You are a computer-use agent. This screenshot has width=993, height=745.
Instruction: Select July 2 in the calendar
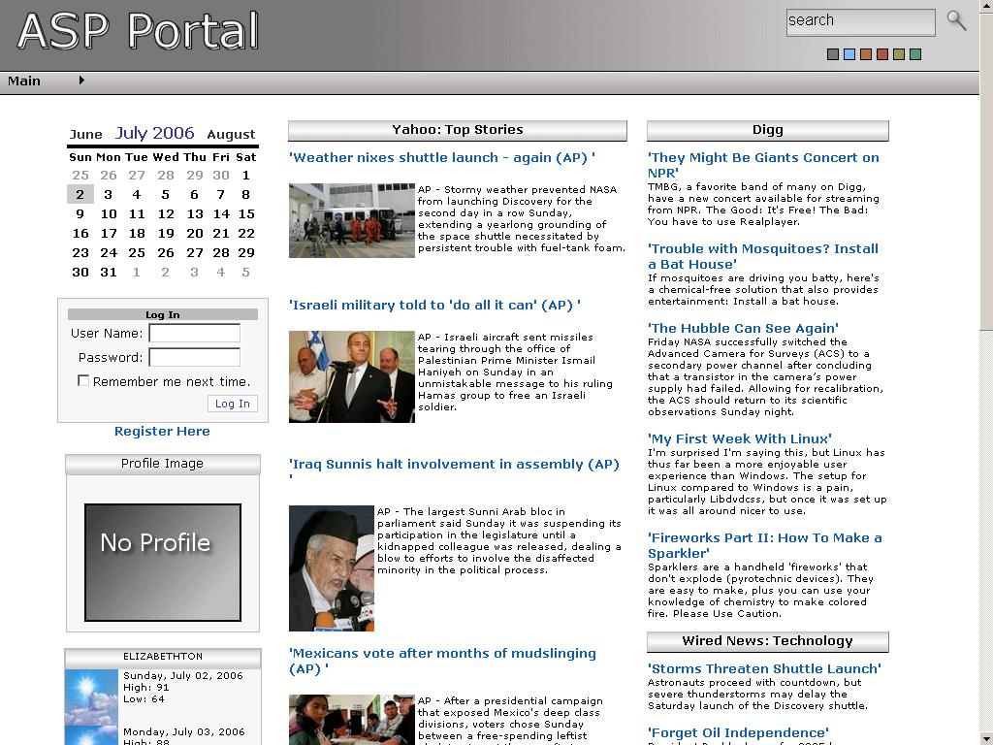pos(80,194)
